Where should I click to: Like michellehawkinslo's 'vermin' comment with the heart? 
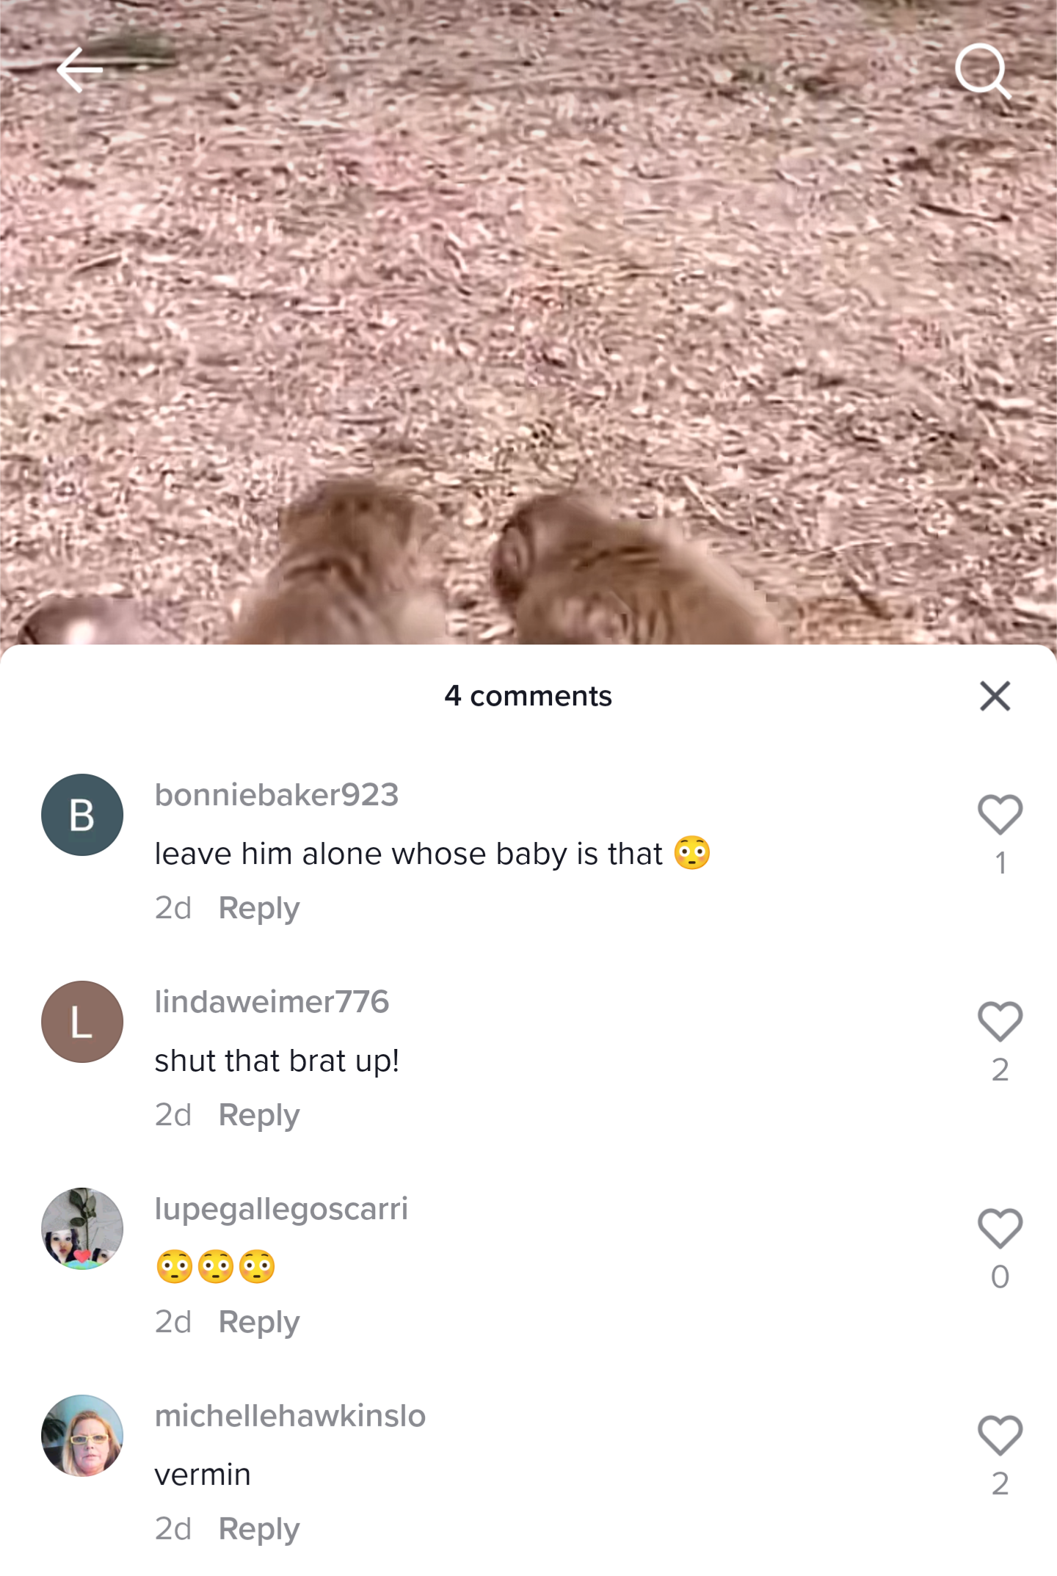pos(1000,1436)
